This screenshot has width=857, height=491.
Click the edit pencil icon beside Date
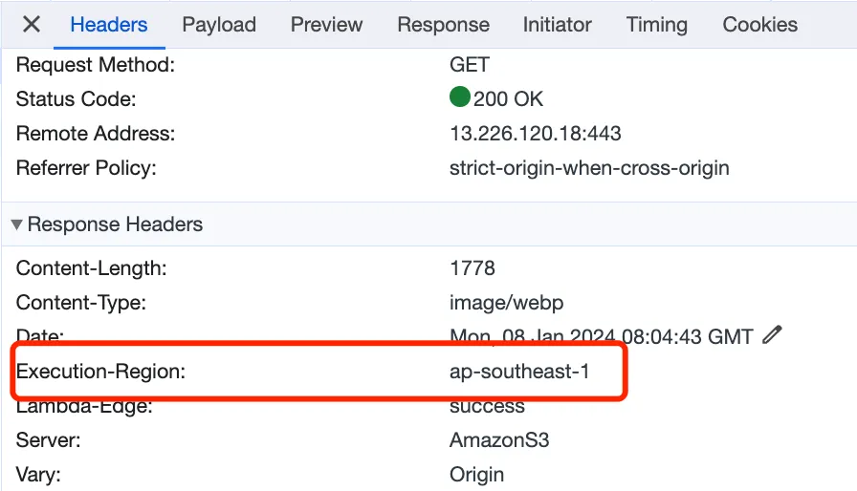click(773, 335)
